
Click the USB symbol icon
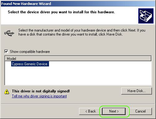coord(9,33)
